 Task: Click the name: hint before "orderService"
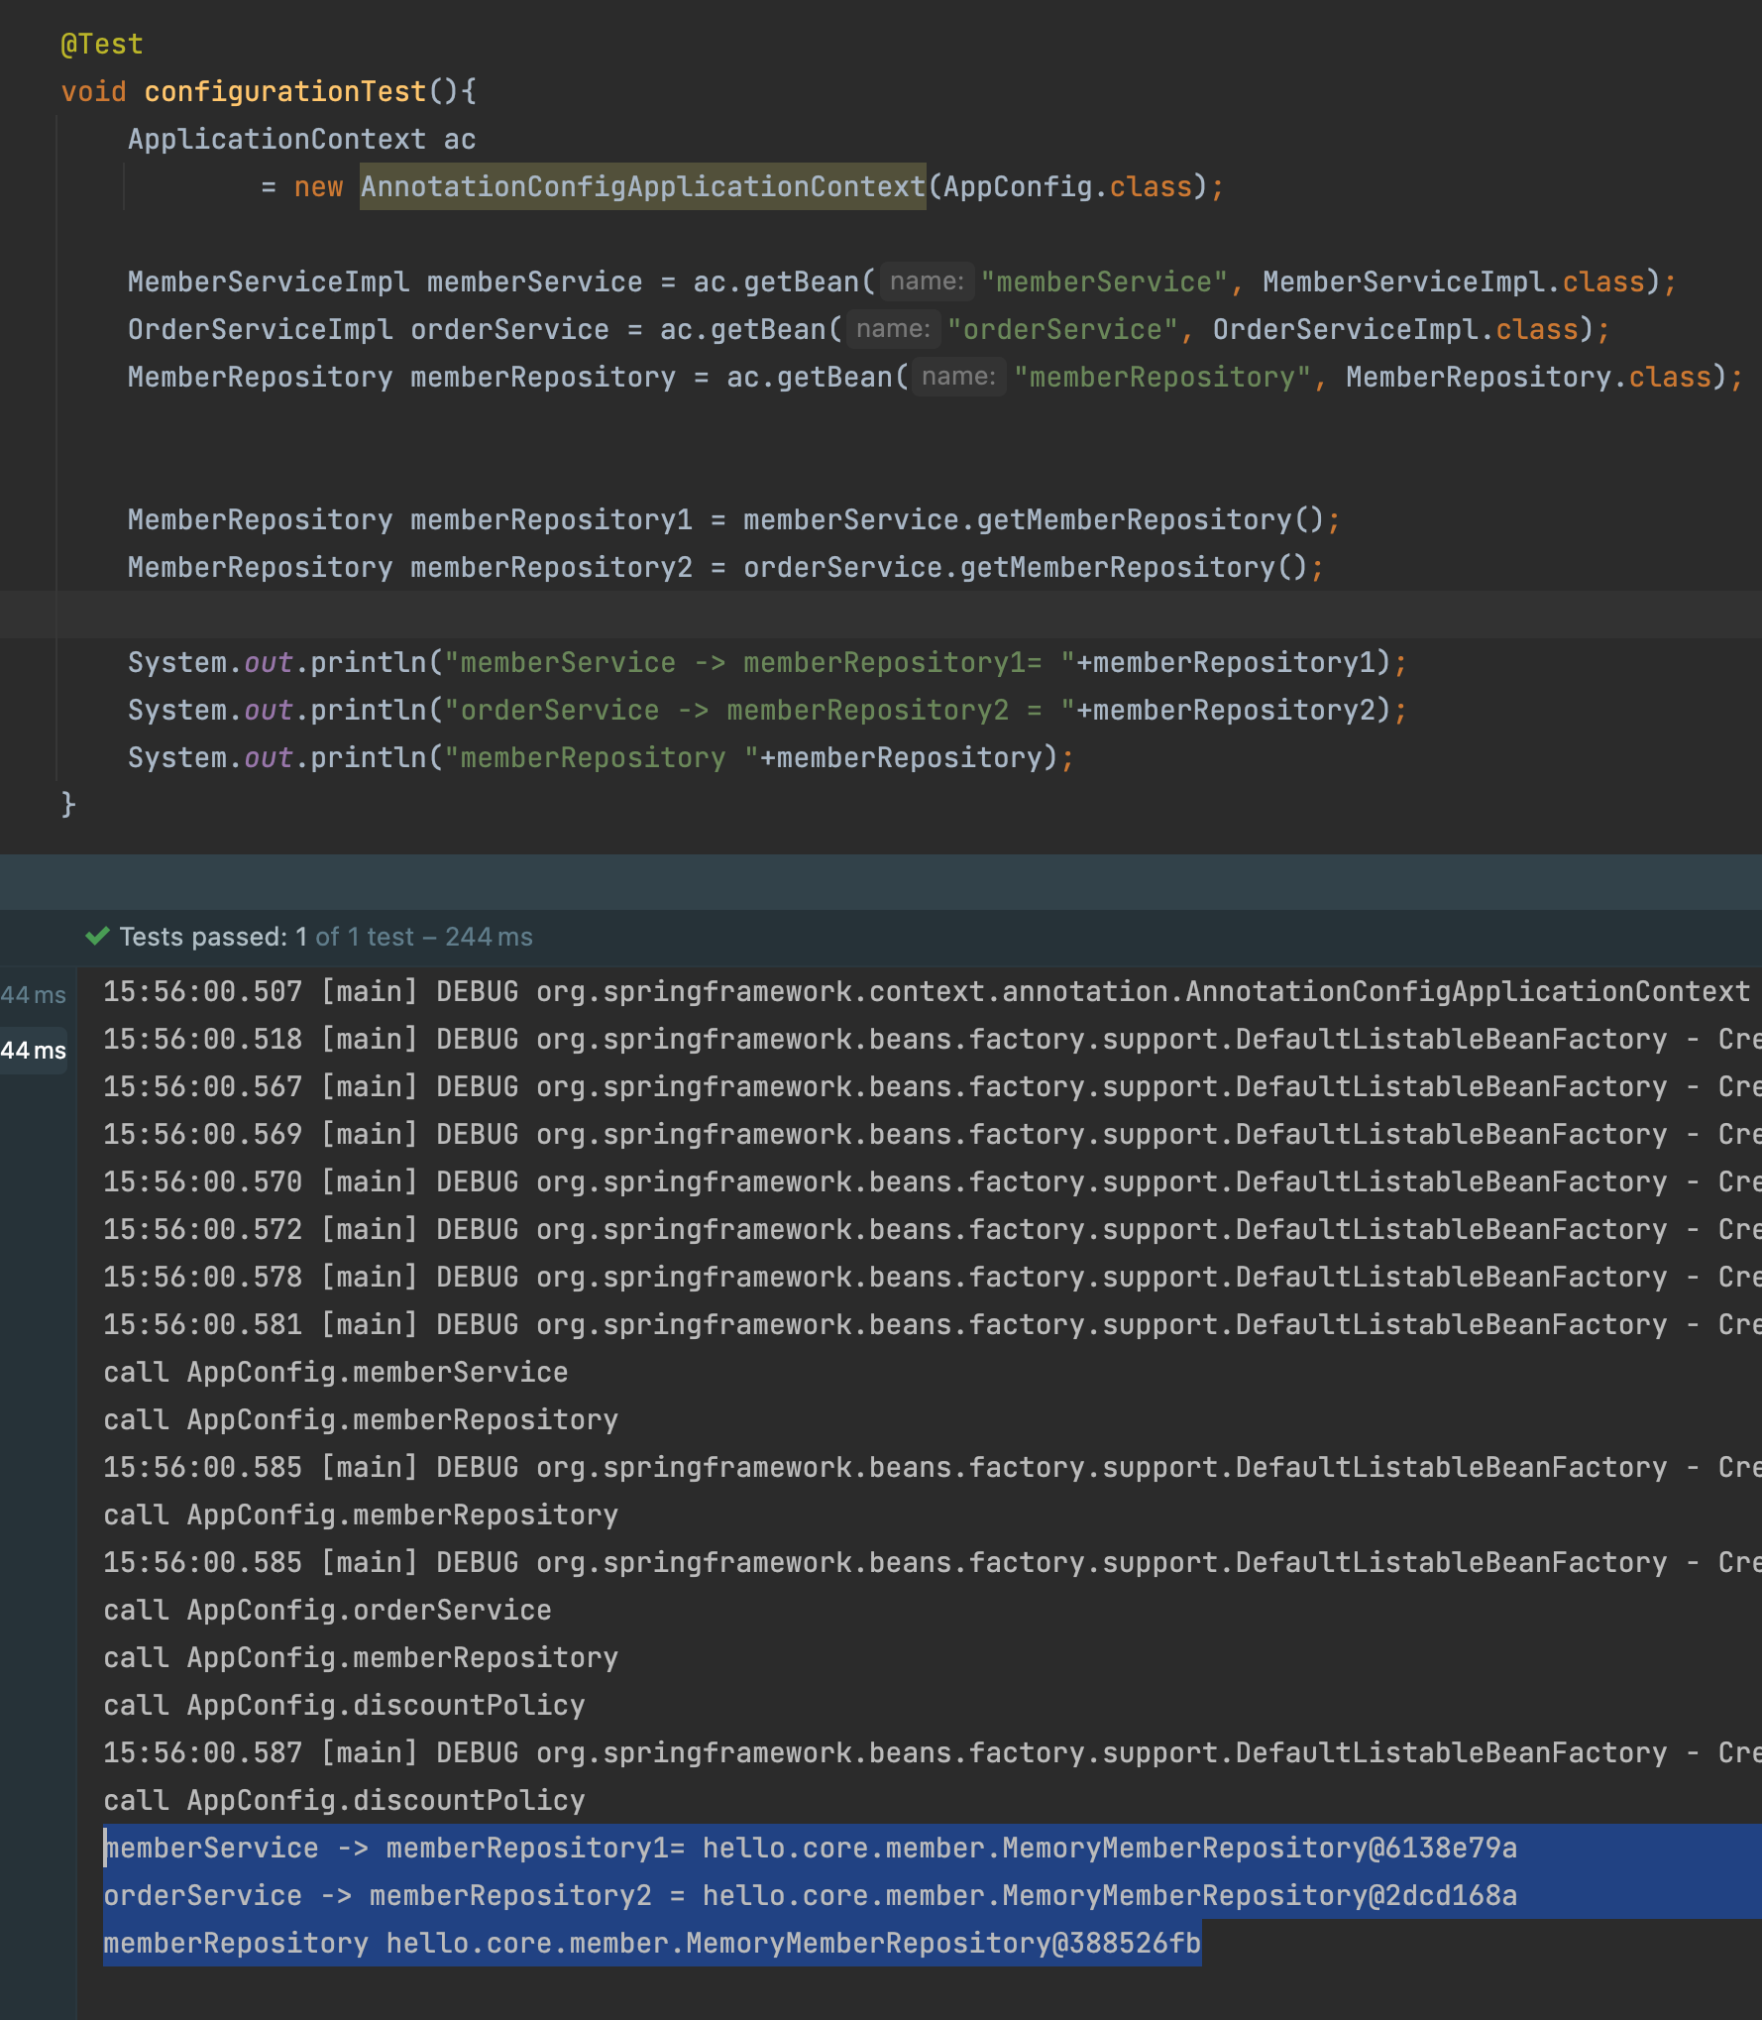(893, 330)
